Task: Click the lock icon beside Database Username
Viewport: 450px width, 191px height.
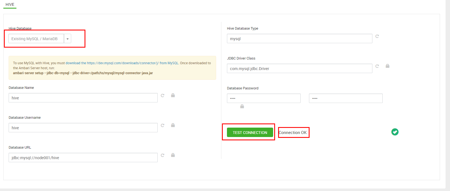Action: click(x=173, y=125)
